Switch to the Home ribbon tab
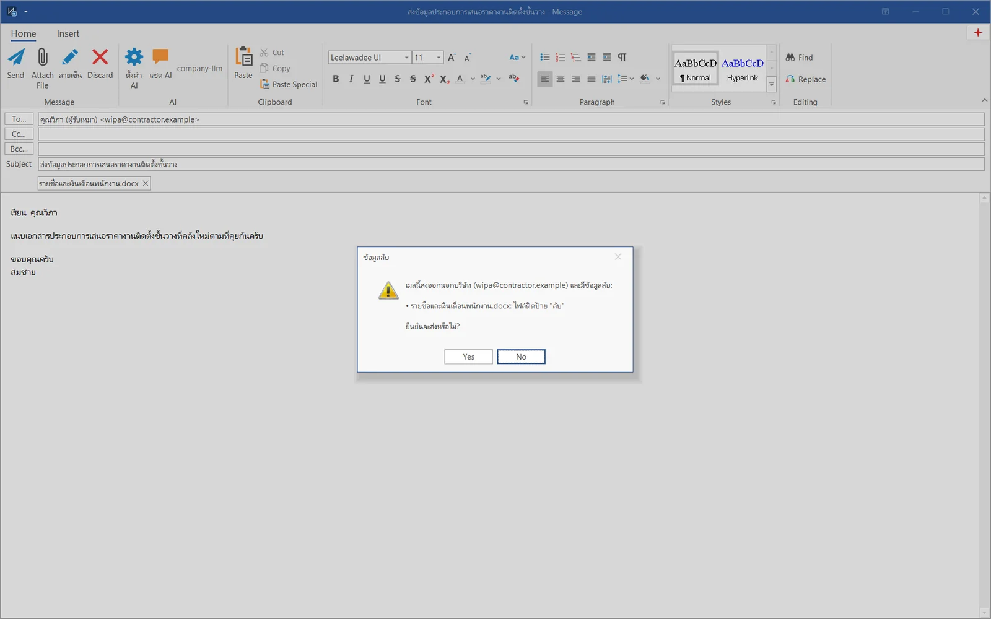991x619 pixels. pos(24,33)
